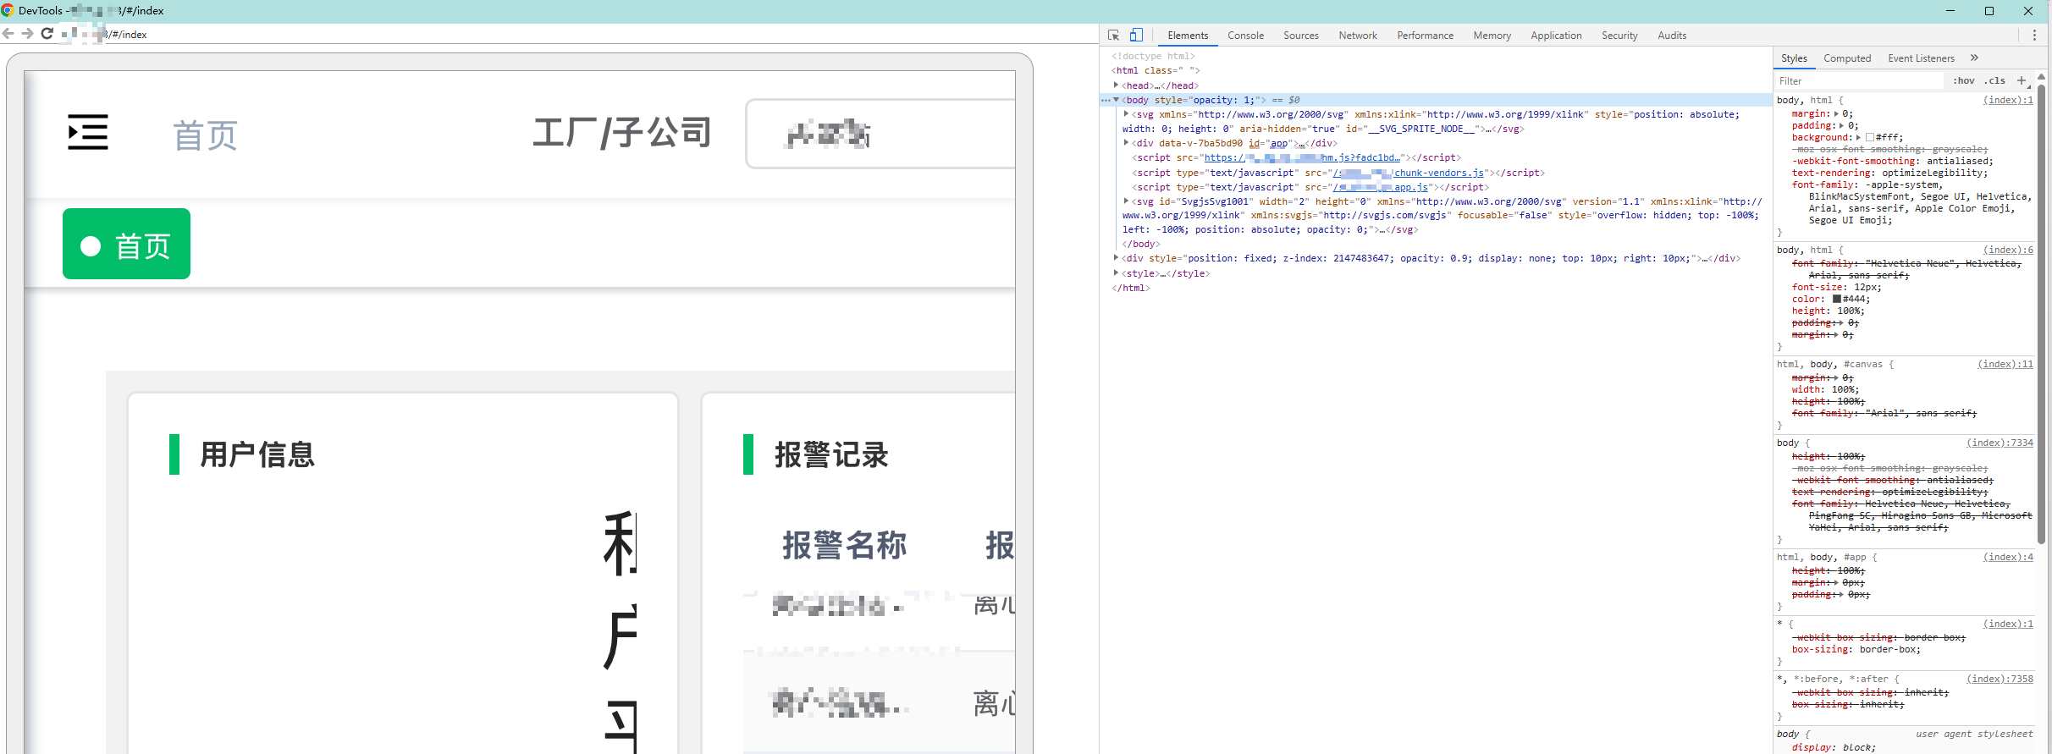This screenshot has height=754, width=2052.
Task: Select the closing </body> tag line
Action: tap(1141, 244)
